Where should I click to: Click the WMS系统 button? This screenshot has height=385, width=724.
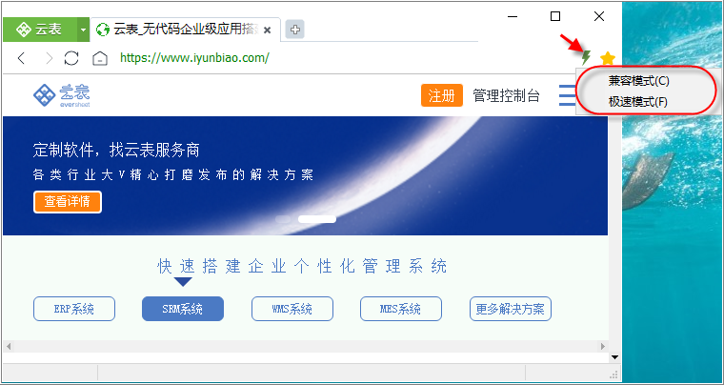point(292,309)
